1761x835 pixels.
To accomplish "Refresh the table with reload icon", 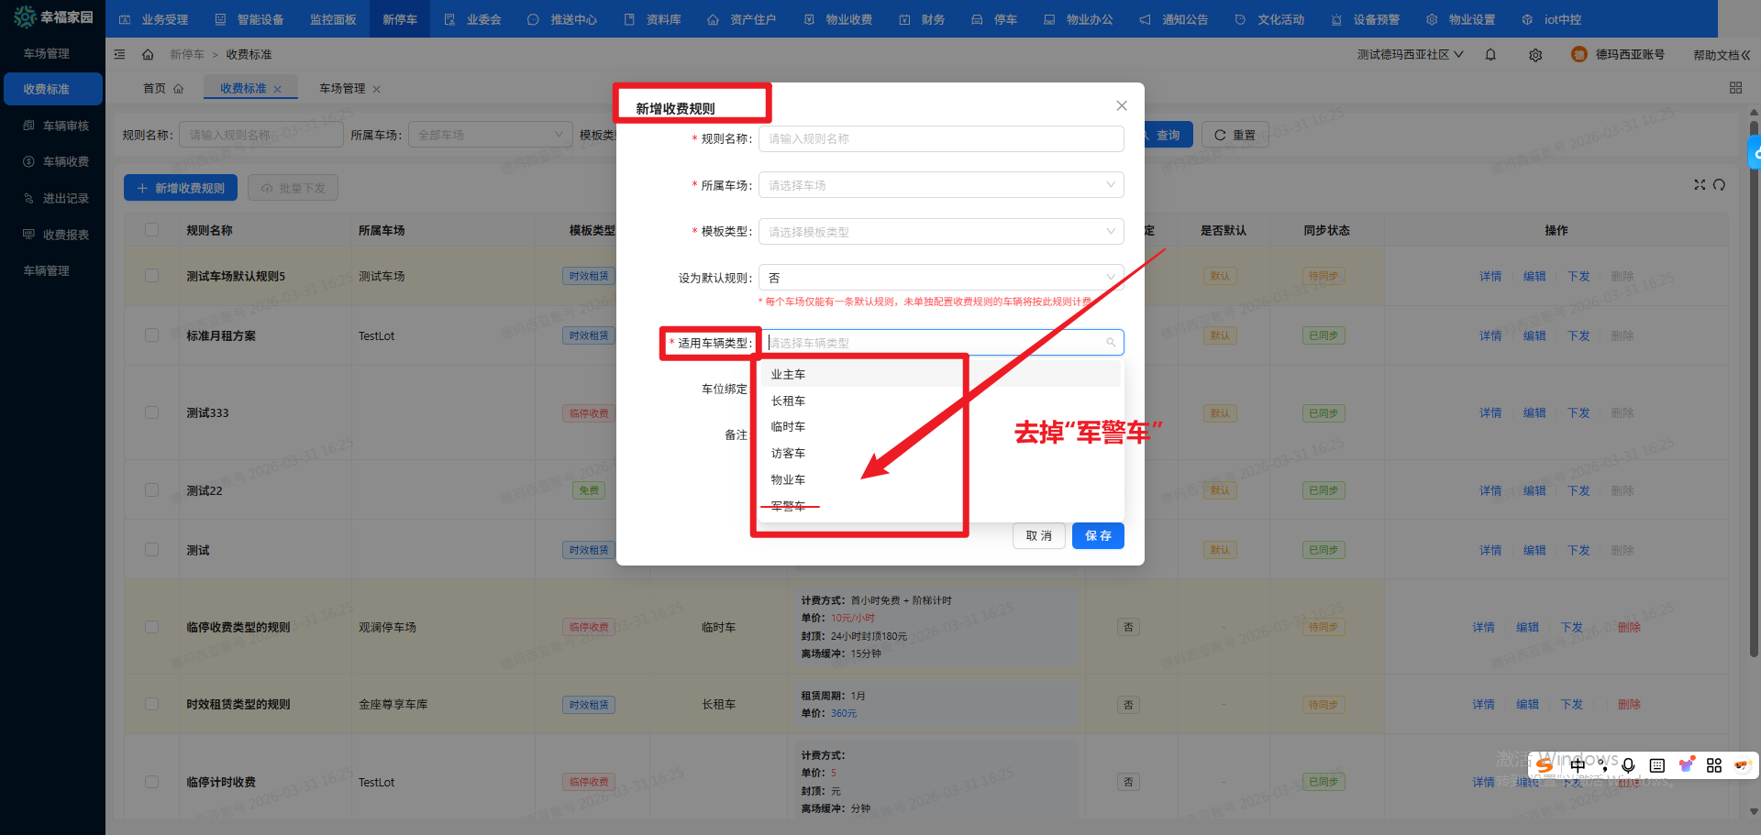I will 1720,185.
